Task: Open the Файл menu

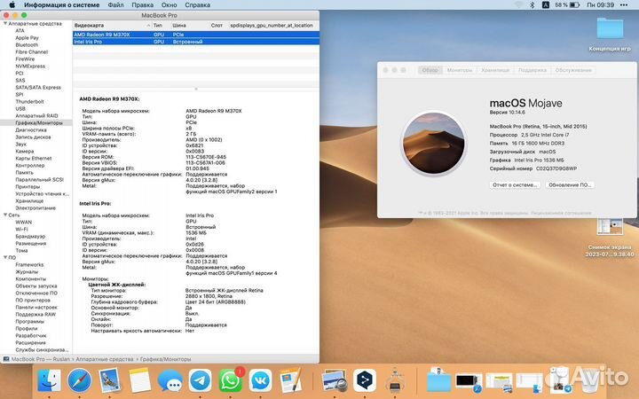Action: pyautogui.click(x=115, y=5)
